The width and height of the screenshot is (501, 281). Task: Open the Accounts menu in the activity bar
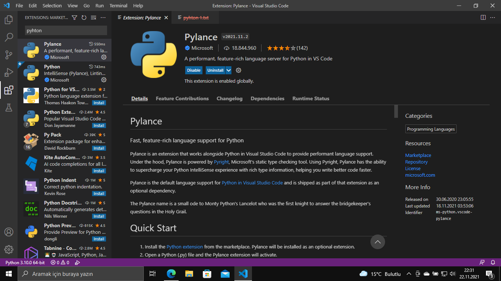tap(9, 232)
